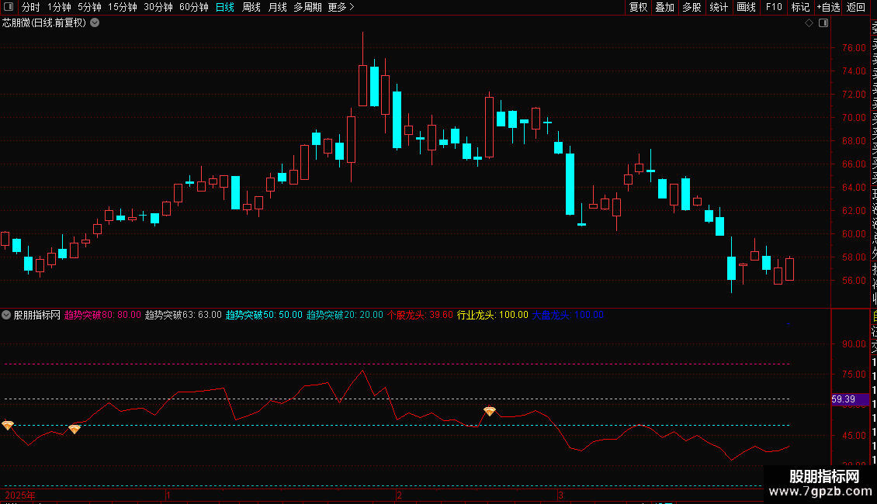Click the last candlestick on the right

[x=790, y=269]
